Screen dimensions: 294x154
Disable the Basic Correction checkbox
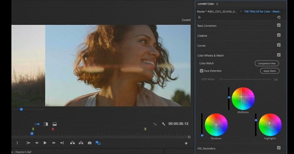[279, 25]
